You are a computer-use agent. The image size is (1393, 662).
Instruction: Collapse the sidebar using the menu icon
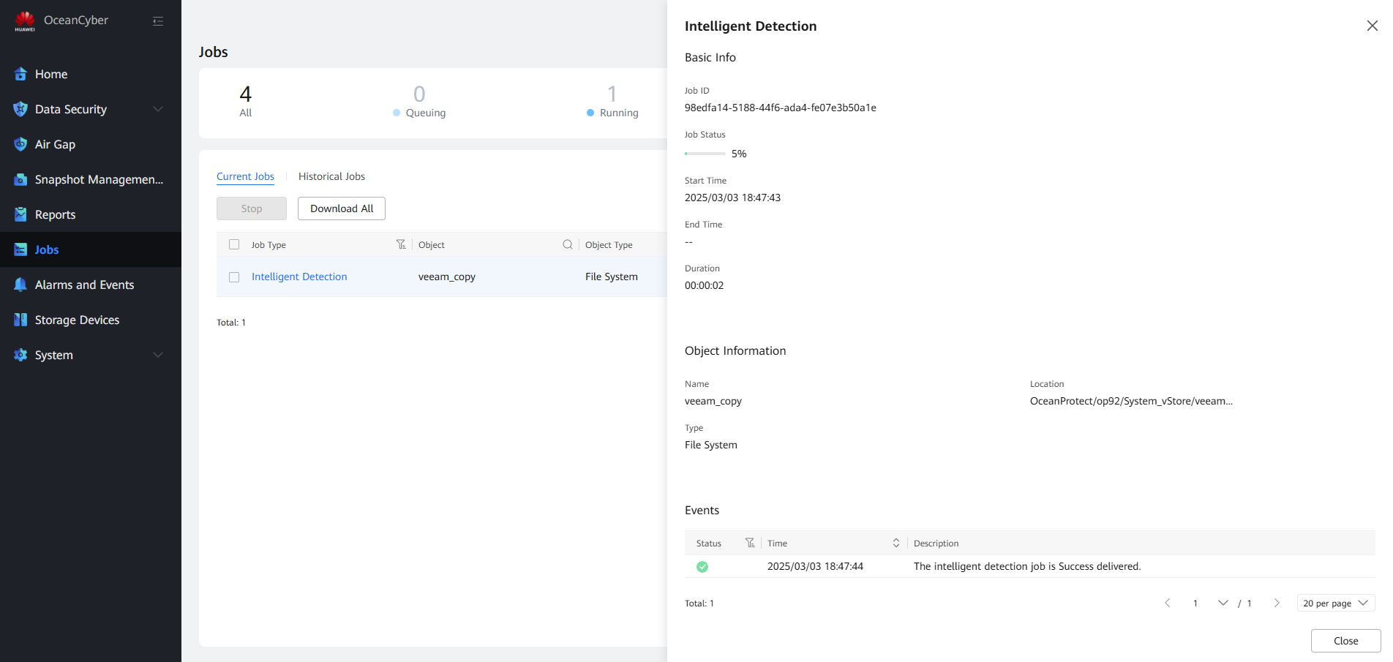[157, 21]
